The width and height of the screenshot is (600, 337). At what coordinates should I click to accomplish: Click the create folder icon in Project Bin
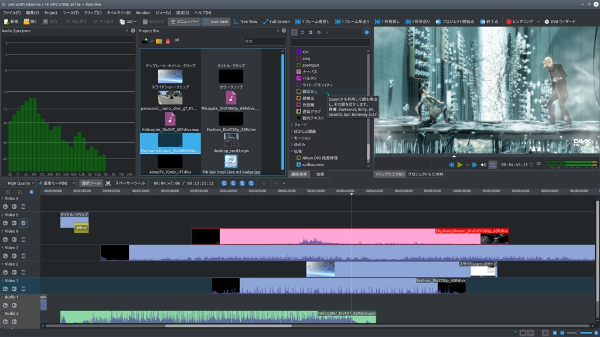click(159, 41)
